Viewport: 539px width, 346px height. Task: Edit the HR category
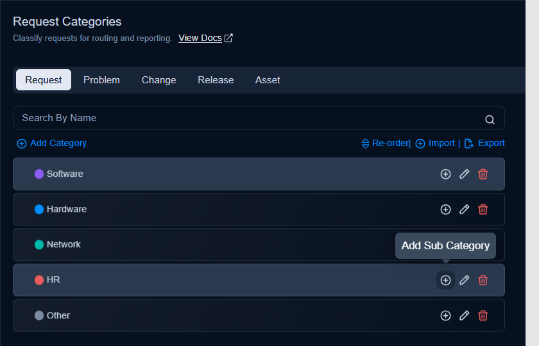tap(465, 280)
